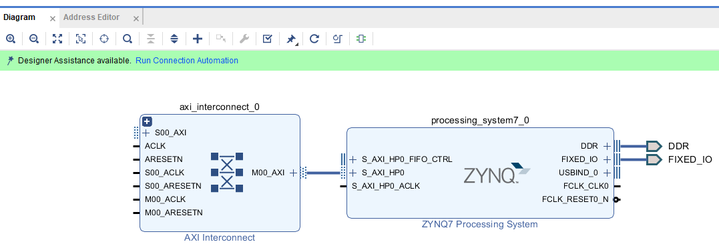Click the Zoom Out magnifier icon
719x244 pixels.
[34, 39]
